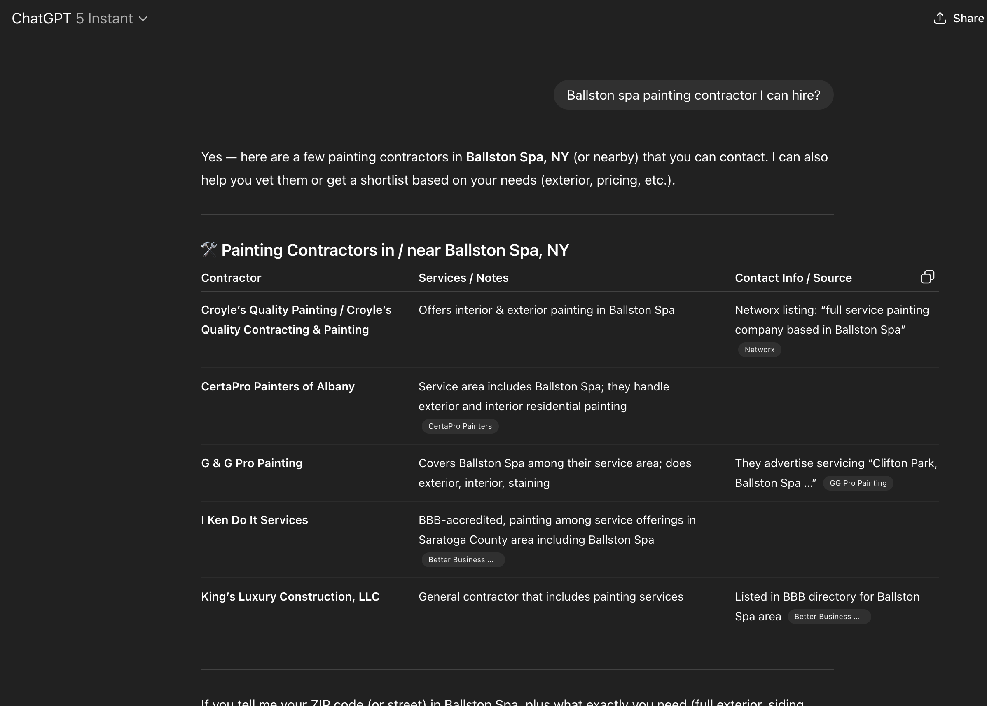This screenshot has width=987, height=706.
Task: Click the Services / Notes column header
Action: coord(463,278)
